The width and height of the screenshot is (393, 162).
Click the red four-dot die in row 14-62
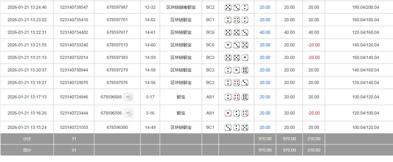pos(236,20)
